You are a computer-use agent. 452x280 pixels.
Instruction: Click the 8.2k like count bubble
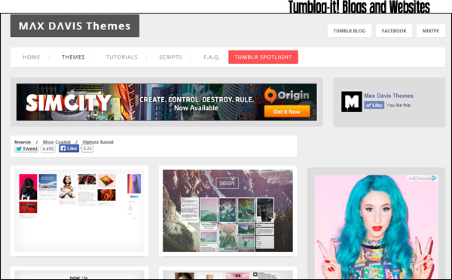[x=87, y=148]
